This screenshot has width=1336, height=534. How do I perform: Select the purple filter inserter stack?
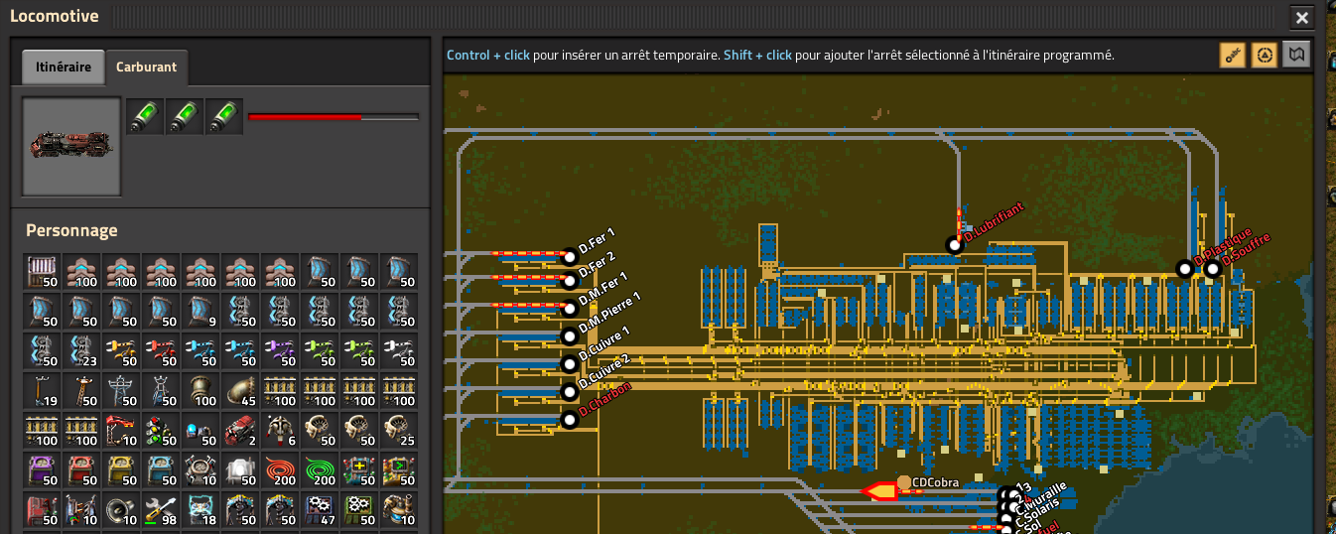pyautogui.click(x=280, y=351)
